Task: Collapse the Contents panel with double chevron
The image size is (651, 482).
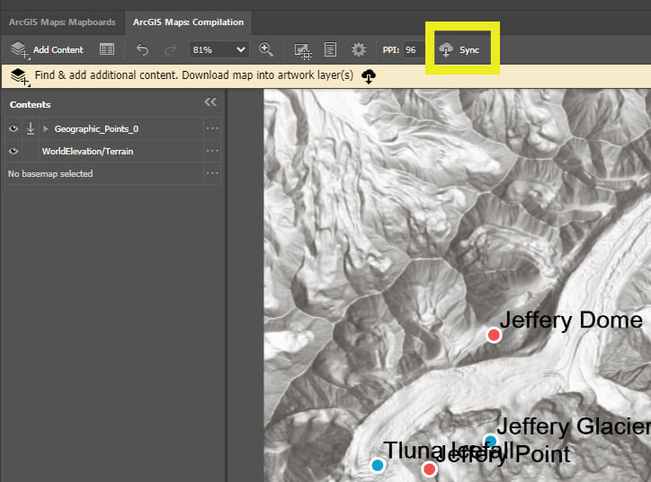Action: 210,102
